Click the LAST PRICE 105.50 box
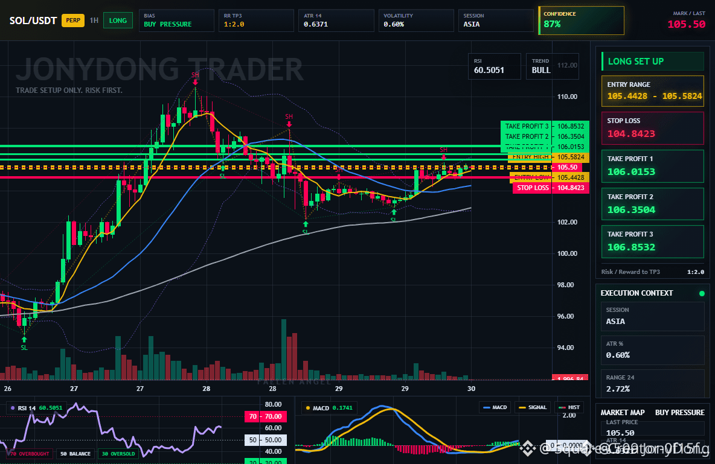 [653, 428]
